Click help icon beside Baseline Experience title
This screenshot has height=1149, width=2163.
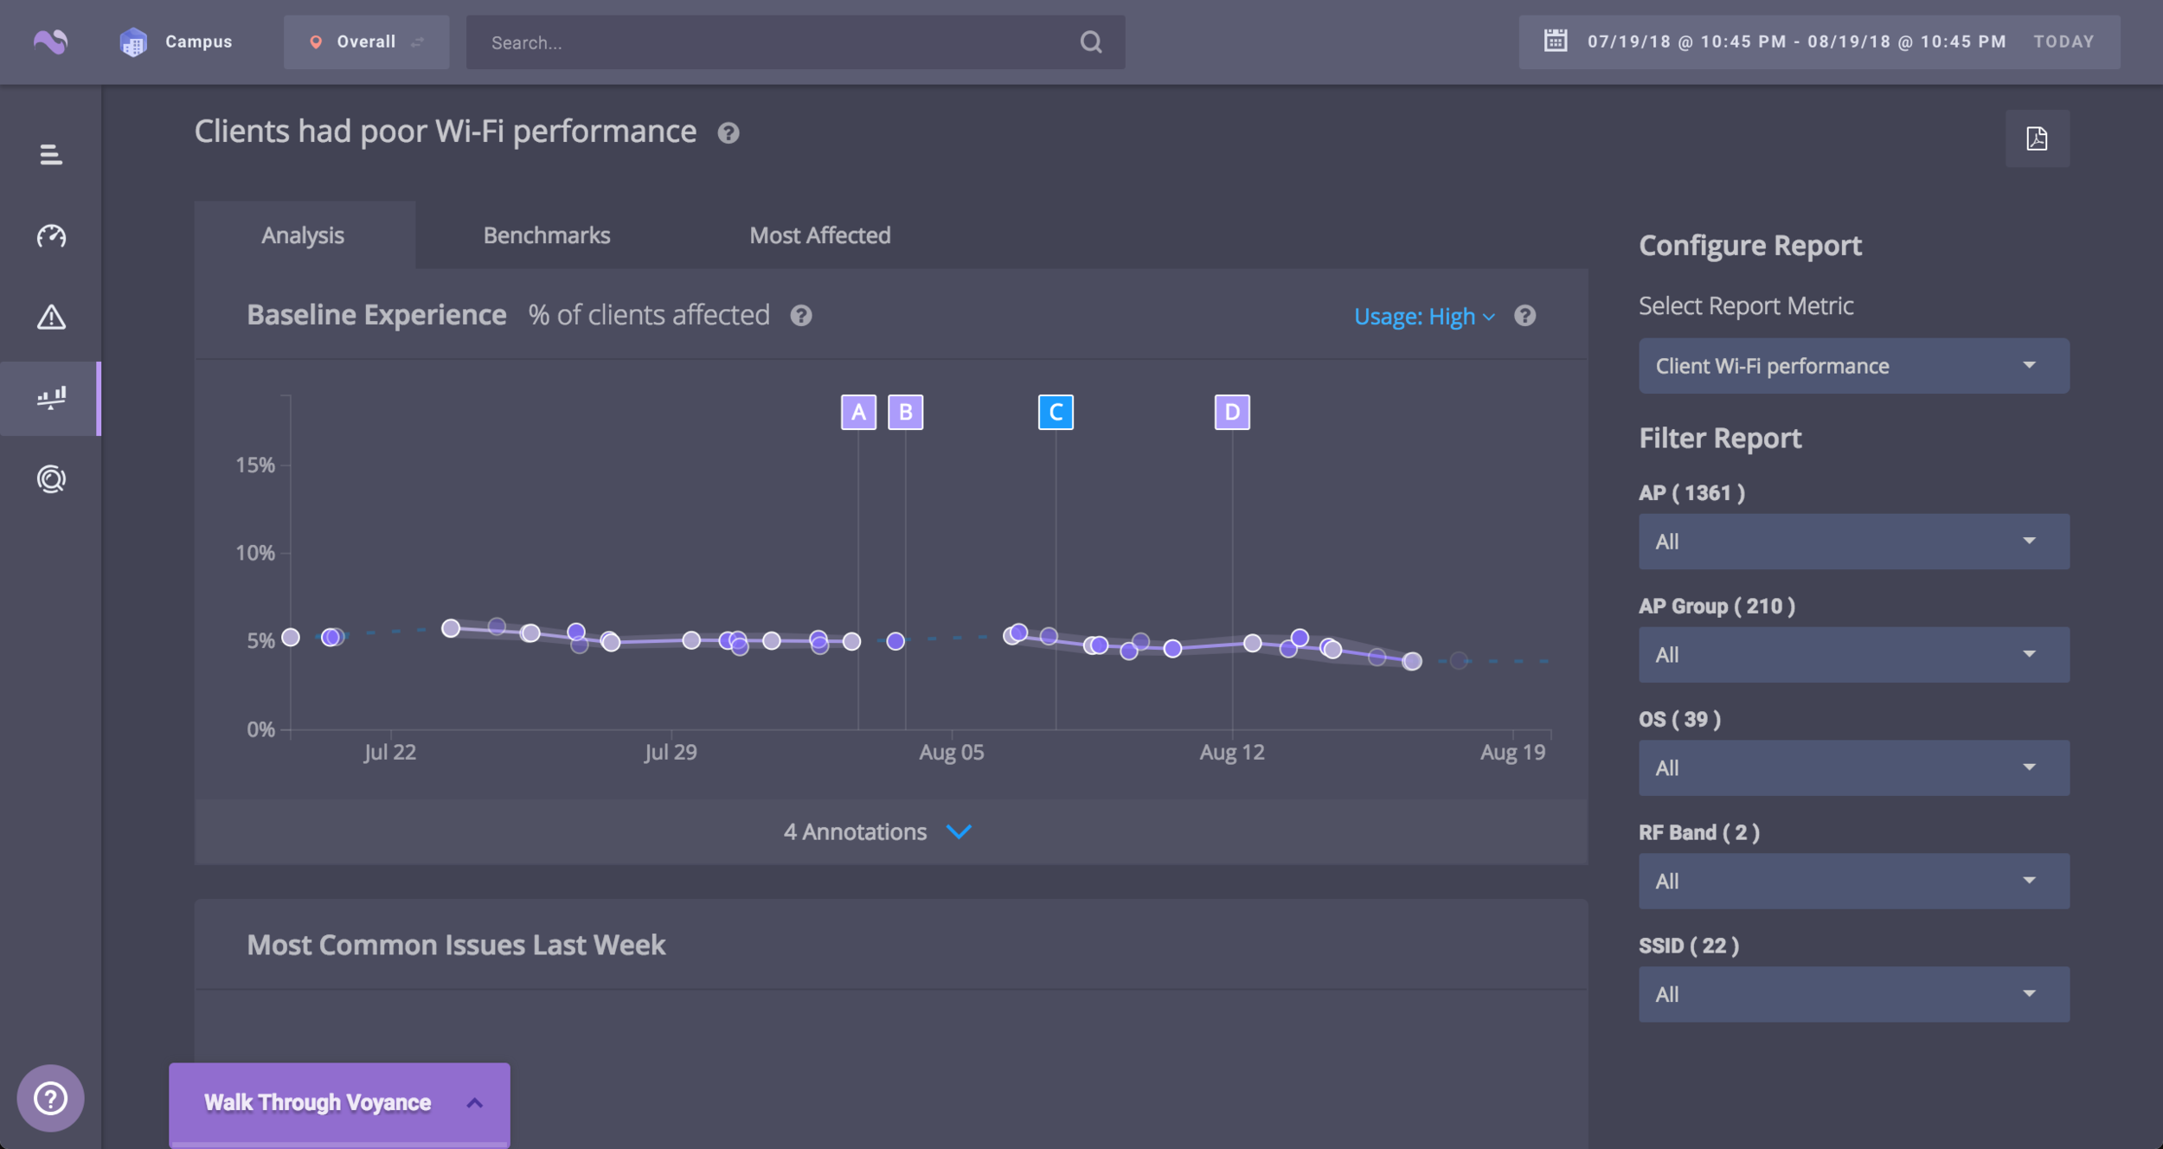[801, 316]
